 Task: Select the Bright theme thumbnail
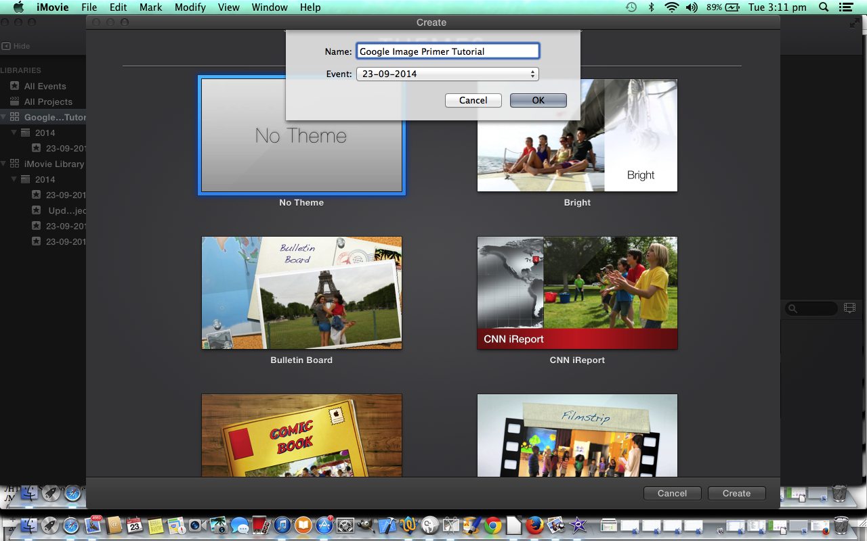click(x=577, y=135)
